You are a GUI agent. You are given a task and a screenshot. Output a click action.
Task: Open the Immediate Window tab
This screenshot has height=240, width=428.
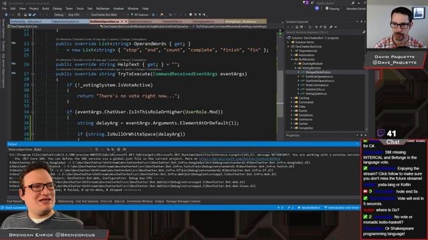point(140,201)
